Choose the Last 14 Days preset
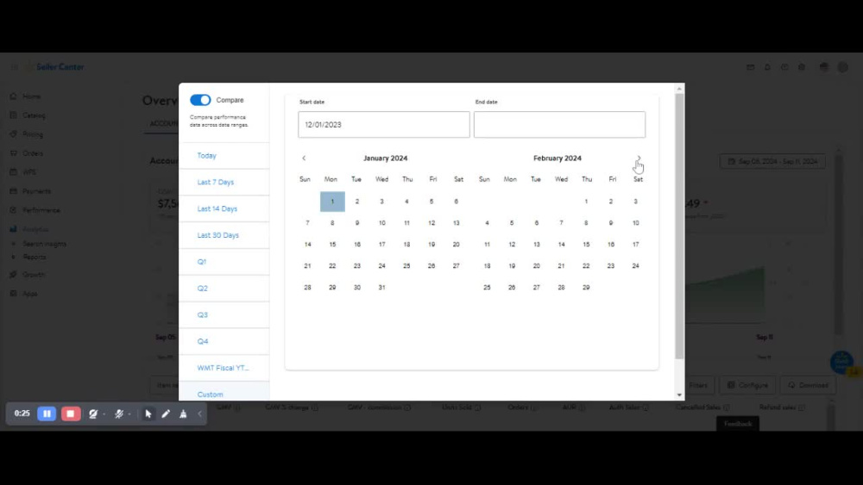 (217, 208)
